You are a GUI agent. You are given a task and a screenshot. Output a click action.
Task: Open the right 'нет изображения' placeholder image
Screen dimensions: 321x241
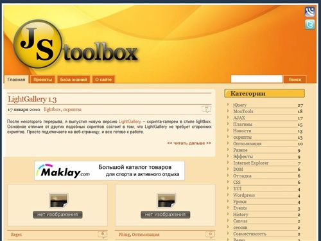coord(165,206)
